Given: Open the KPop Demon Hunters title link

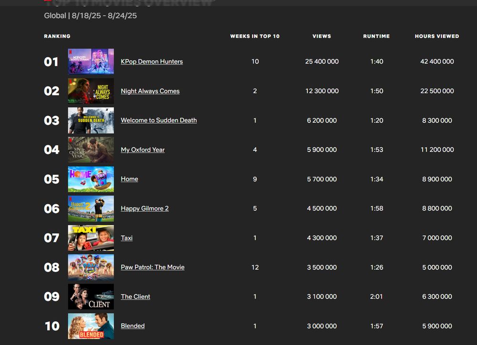Looking at the screenshot, I should (152, 62).
